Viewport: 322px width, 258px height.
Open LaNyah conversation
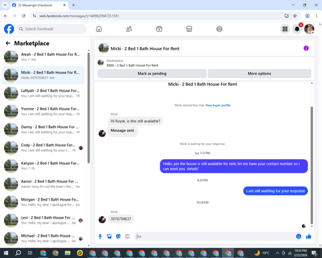pos(43,94)
